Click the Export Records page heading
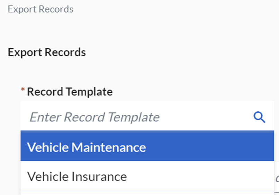Image resolution: width=279 pixels, height=195 pixels. 47,53
